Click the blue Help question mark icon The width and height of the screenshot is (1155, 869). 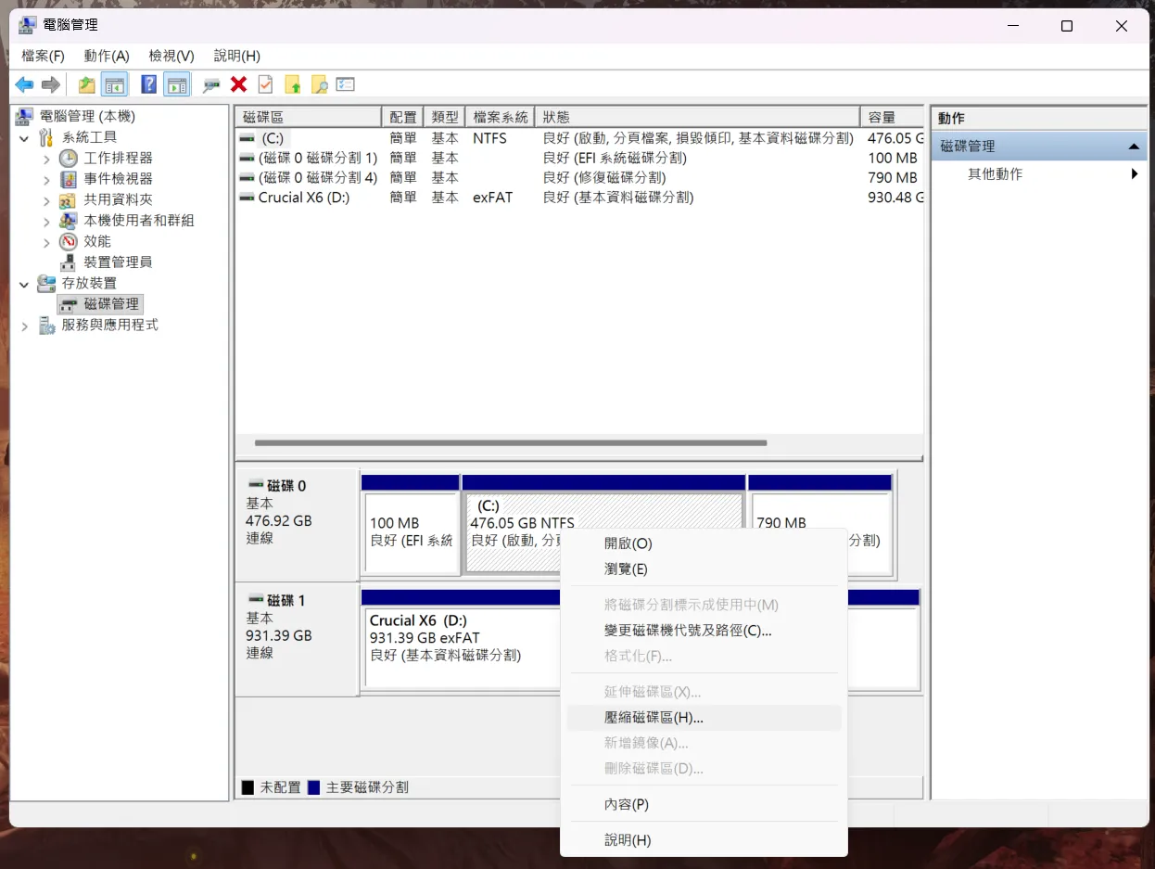coord(148,85)
